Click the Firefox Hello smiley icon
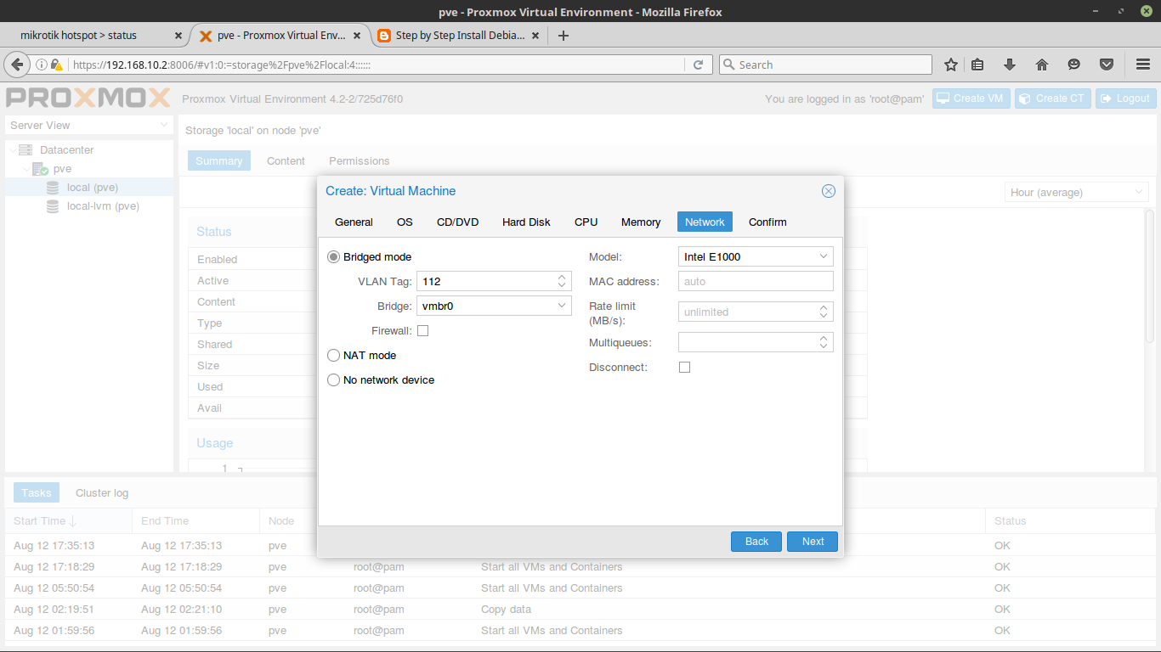The width and height of the screenshot is (1161, 652). [1074, 65]
